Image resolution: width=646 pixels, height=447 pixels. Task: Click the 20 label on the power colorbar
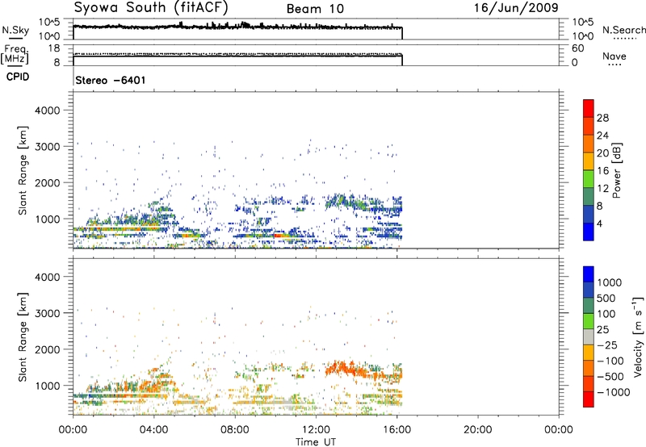602,153
